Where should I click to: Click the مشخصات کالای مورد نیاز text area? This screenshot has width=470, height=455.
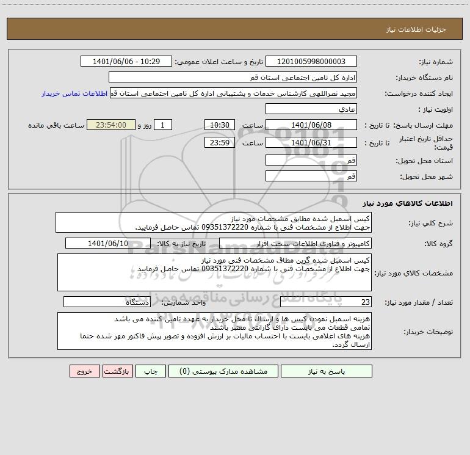coord(214,272)
